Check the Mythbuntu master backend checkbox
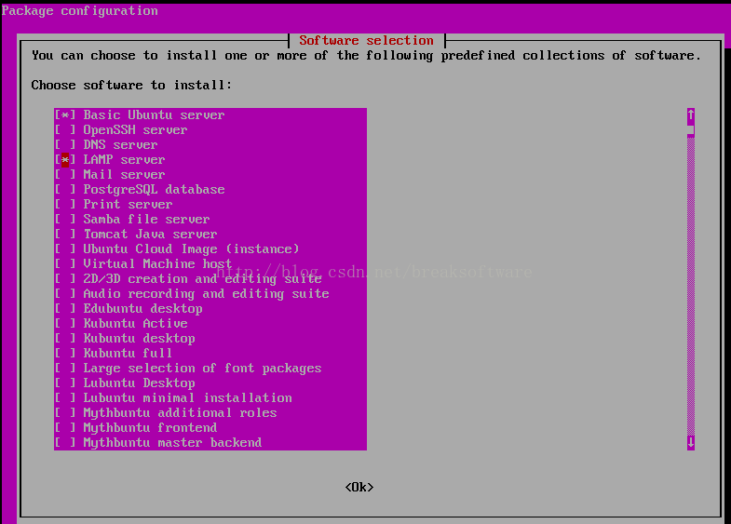 click(x=65, y=443)
